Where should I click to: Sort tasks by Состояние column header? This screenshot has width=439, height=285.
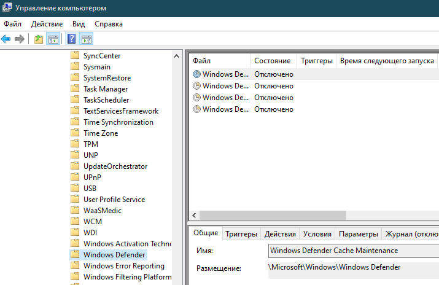(x=273, y=61)
